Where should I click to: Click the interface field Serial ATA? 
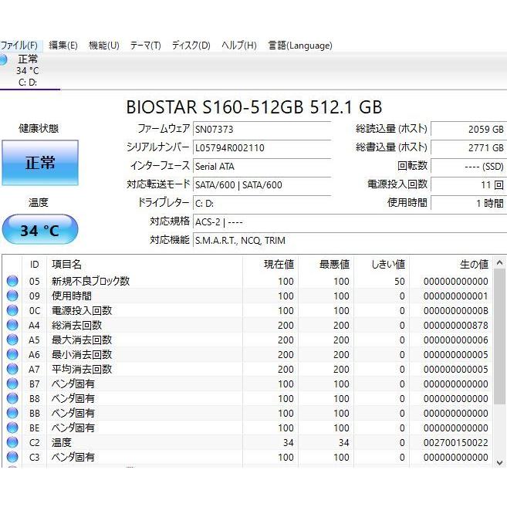pyautogui.click(x=262, y=166)
